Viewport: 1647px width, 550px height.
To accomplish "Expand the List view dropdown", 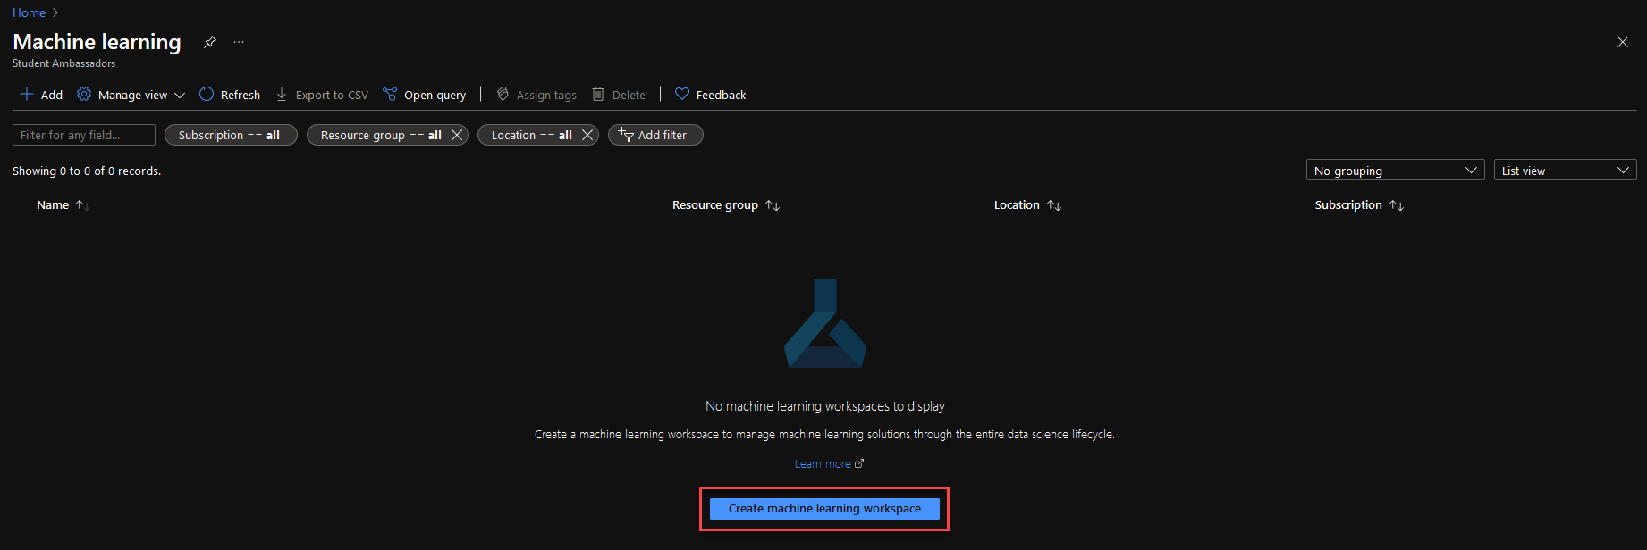I will (x=1566, y=171).
